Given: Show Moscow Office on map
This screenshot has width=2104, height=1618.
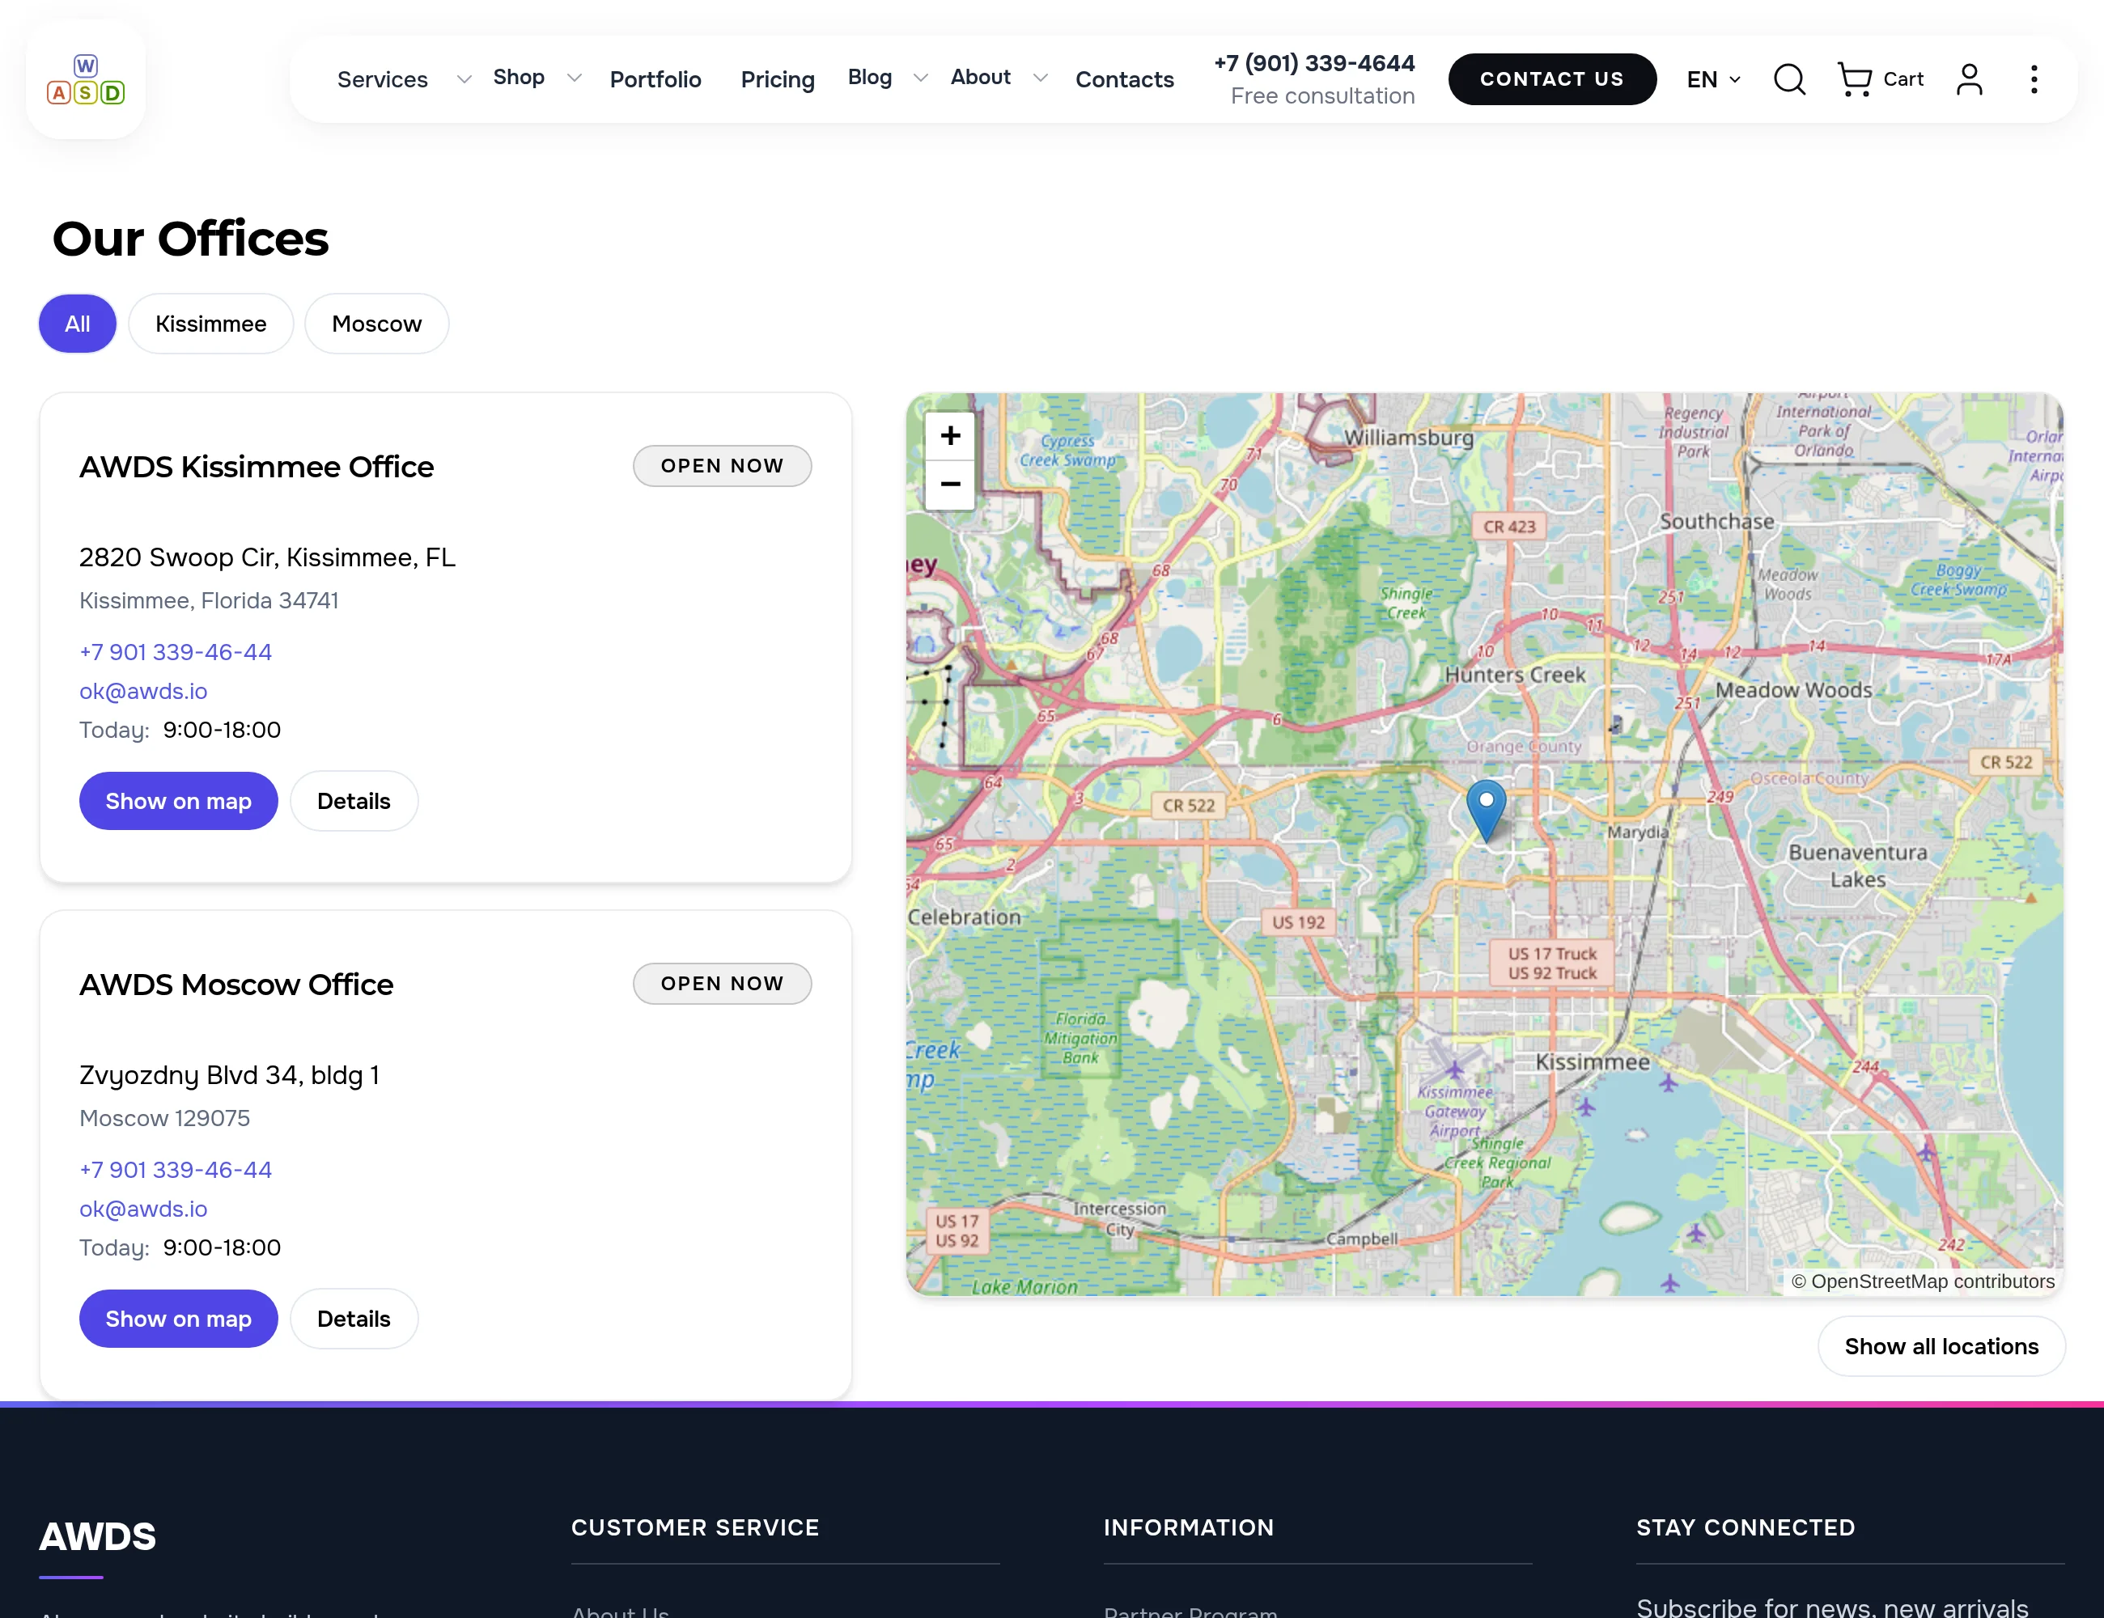Looking at the screenshot, I should (x=178, y=1318).
